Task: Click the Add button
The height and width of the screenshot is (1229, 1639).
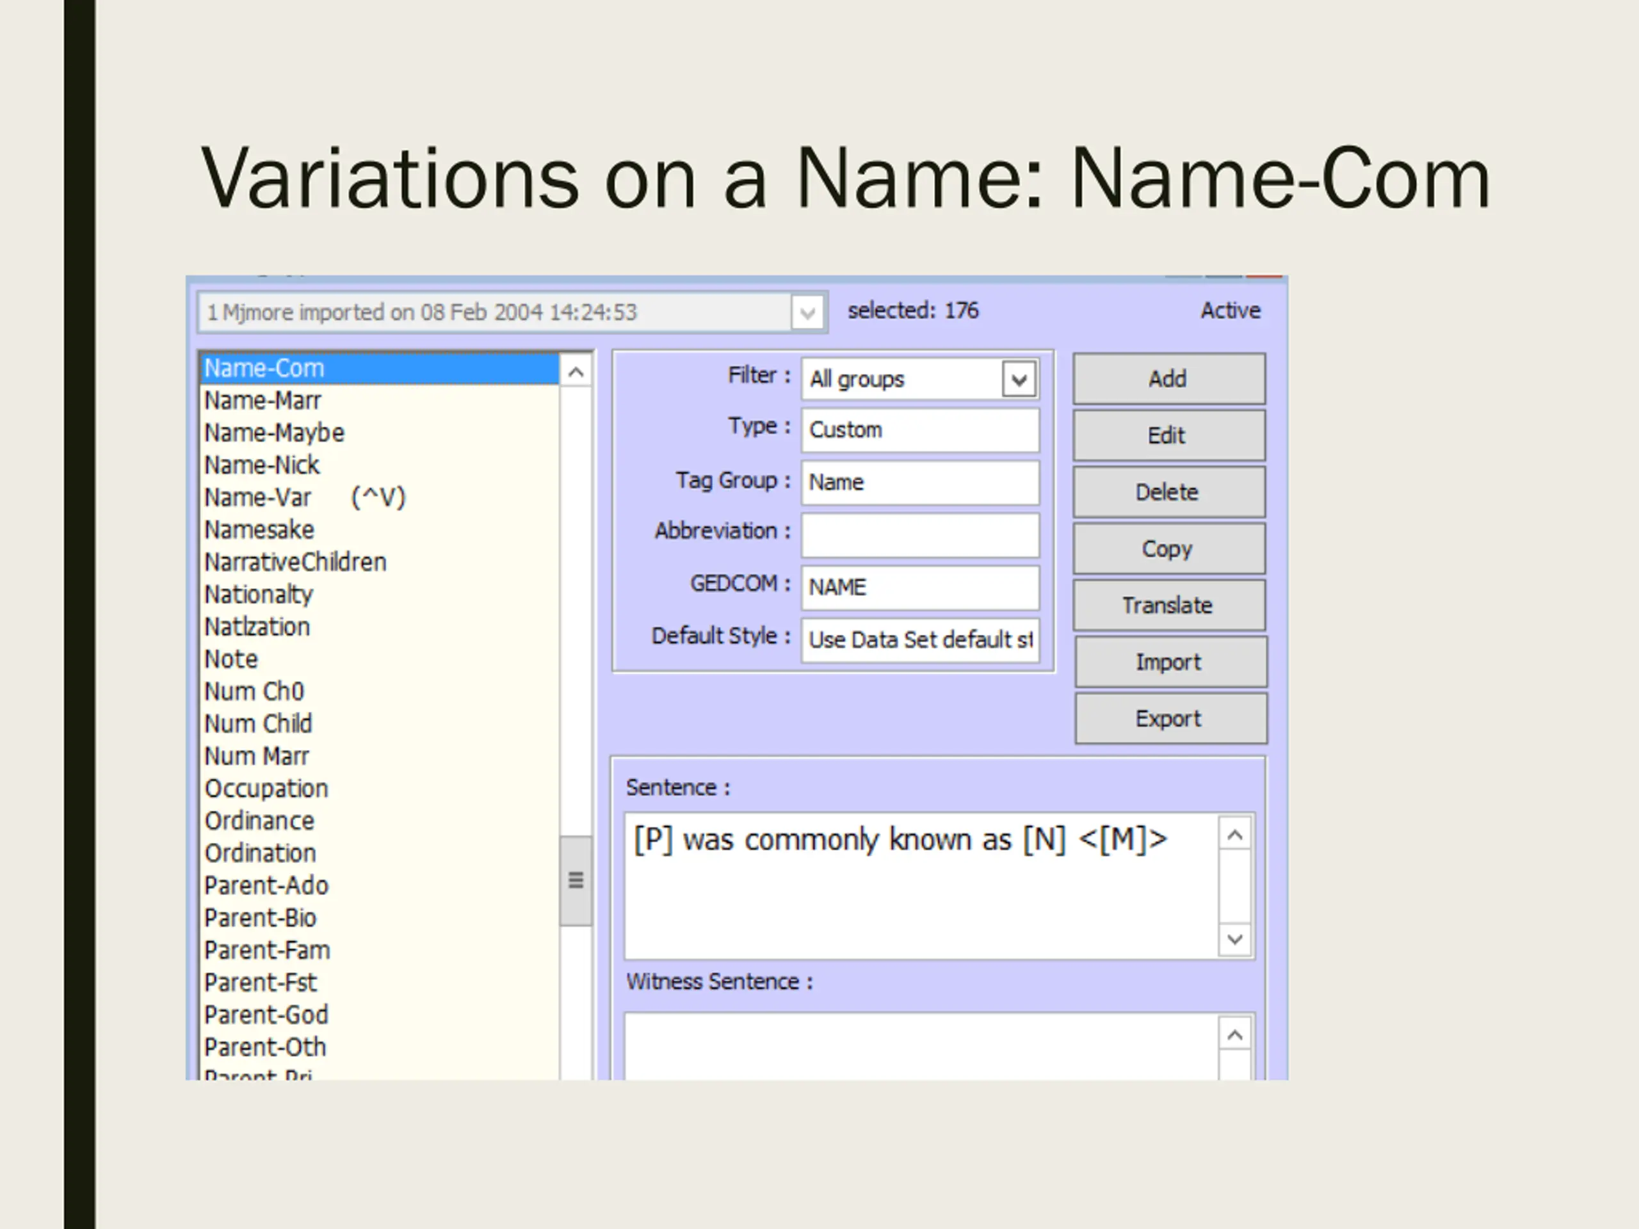Action: [1168, 378]
